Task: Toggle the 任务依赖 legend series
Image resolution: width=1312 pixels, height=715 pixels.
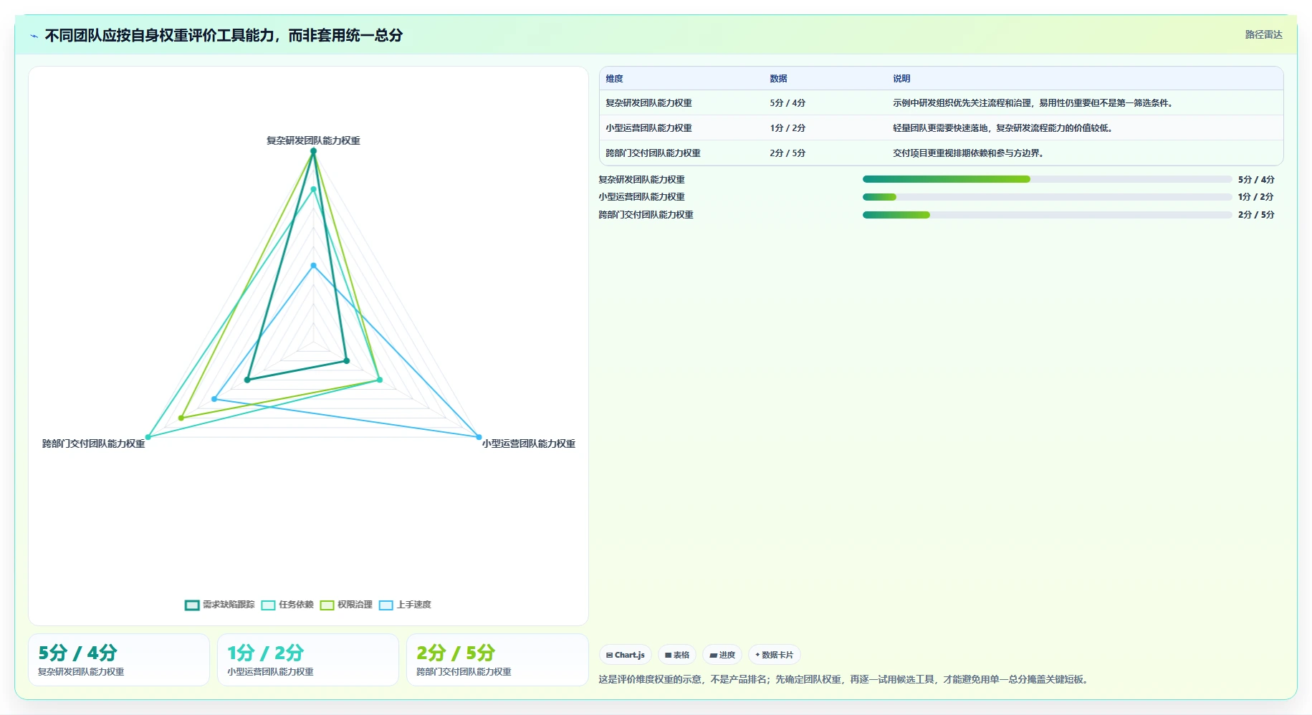Action: (287, 605)
